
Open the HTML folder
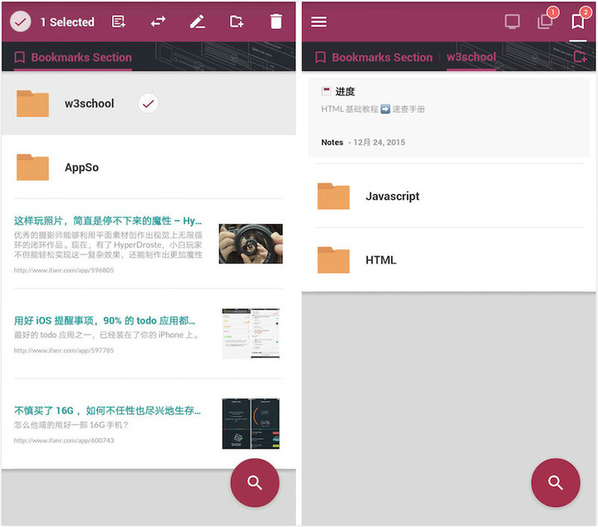pyautogui.click(x=380, y=260)
